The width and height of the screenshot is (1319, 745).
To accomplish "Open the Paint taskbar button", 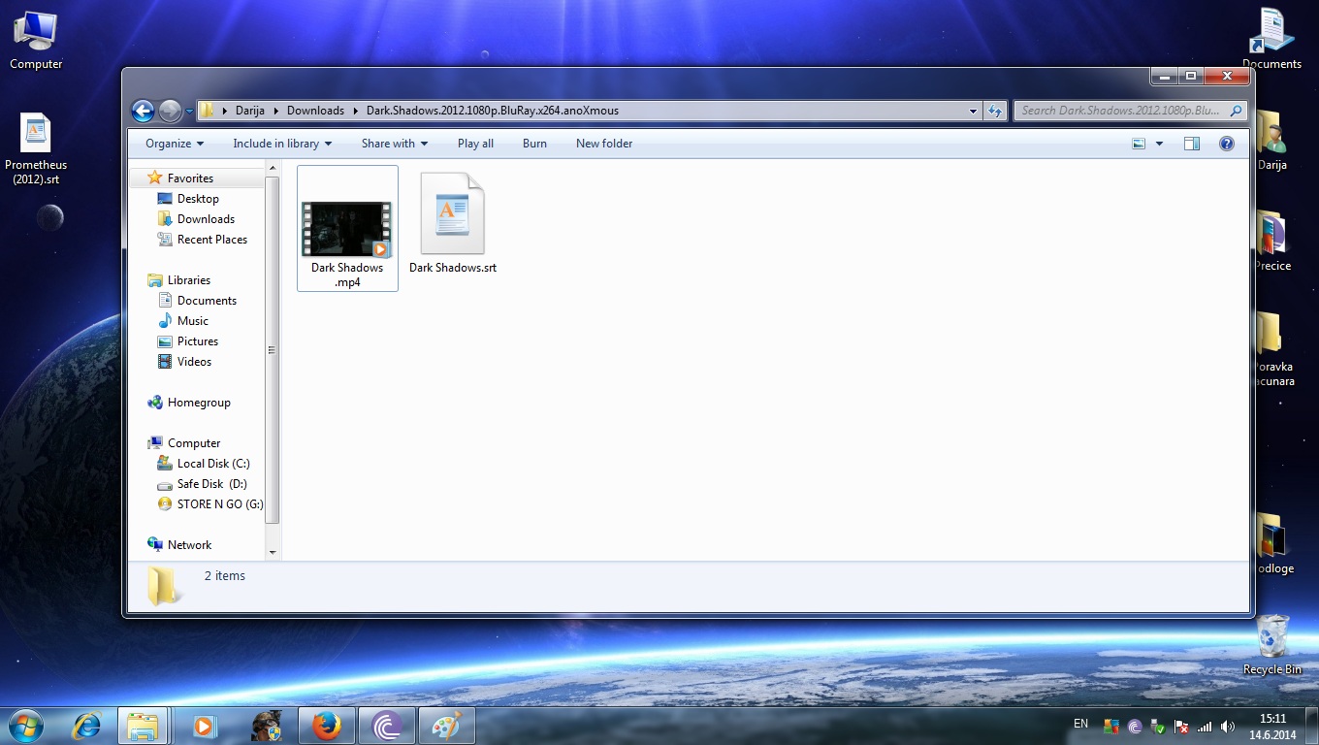I will [447, 726].
